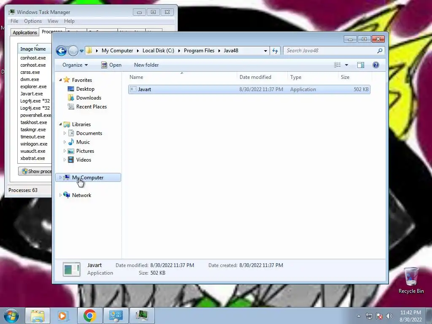Click the Open toolbar button
This screenshot has height=324, width=432.
[111, 65]
